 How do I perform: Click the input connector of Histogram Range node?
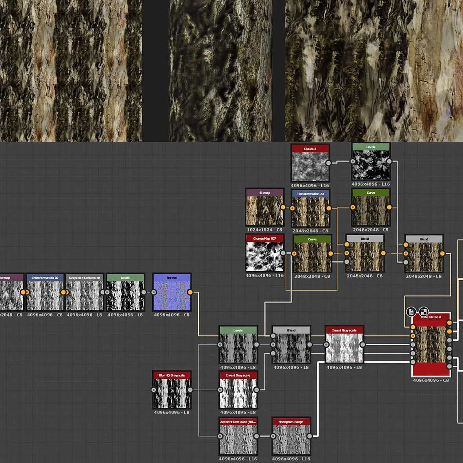click(273, 436)
